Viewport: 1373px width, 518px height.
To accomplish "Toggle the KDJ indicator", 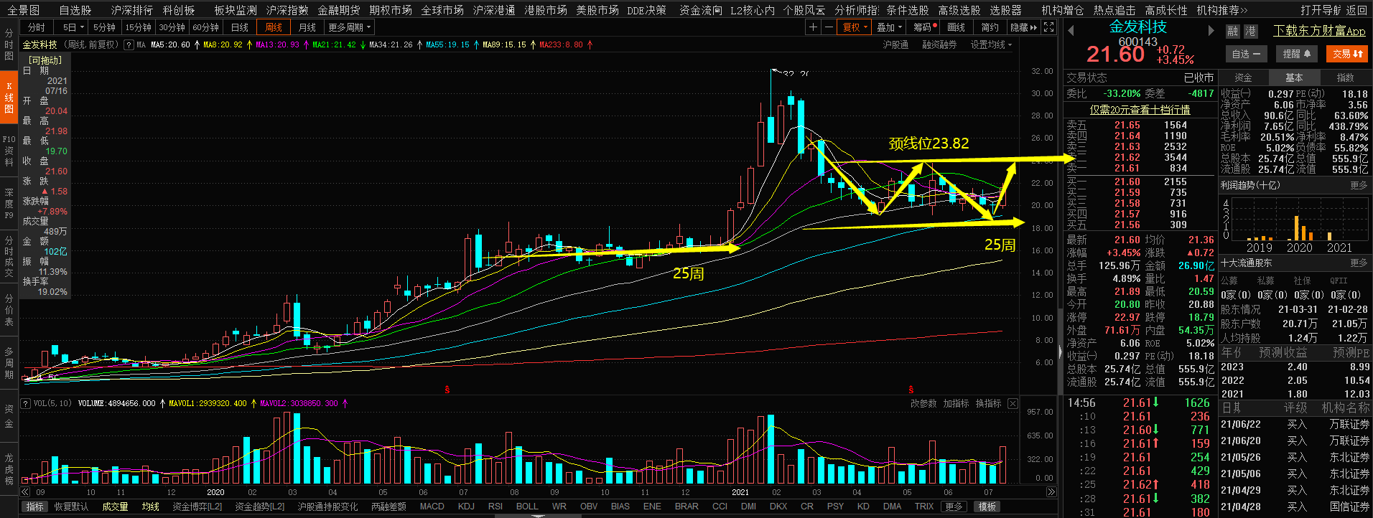I will (x=466, y=507).
